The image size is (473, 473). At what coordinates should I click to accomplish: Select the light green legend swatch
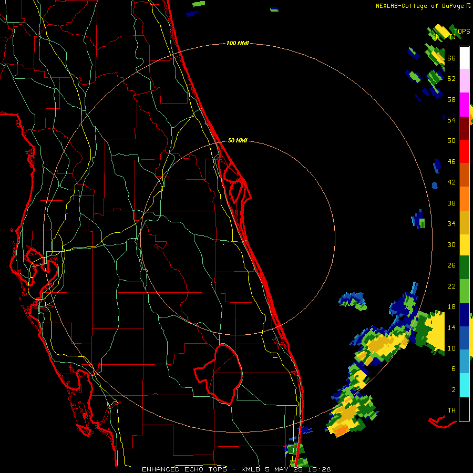(x=464, y=291)
